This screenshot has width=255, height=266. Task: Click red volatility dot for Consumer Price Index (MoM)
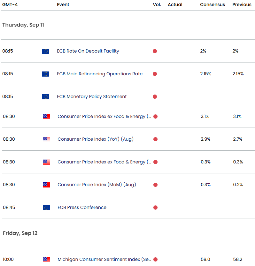coord(155,185)
